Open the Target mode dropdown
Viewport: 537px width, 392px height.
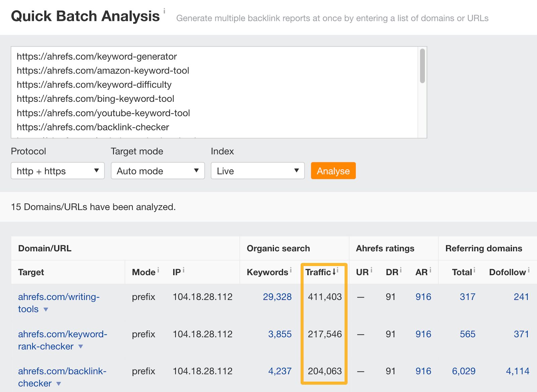(157, 171)
